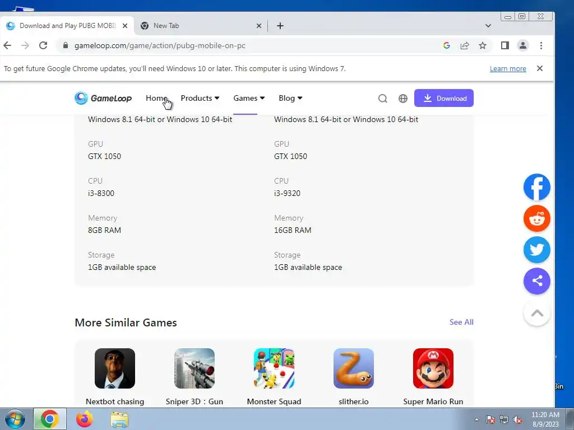Follow the Learn more link

(508, 68)
